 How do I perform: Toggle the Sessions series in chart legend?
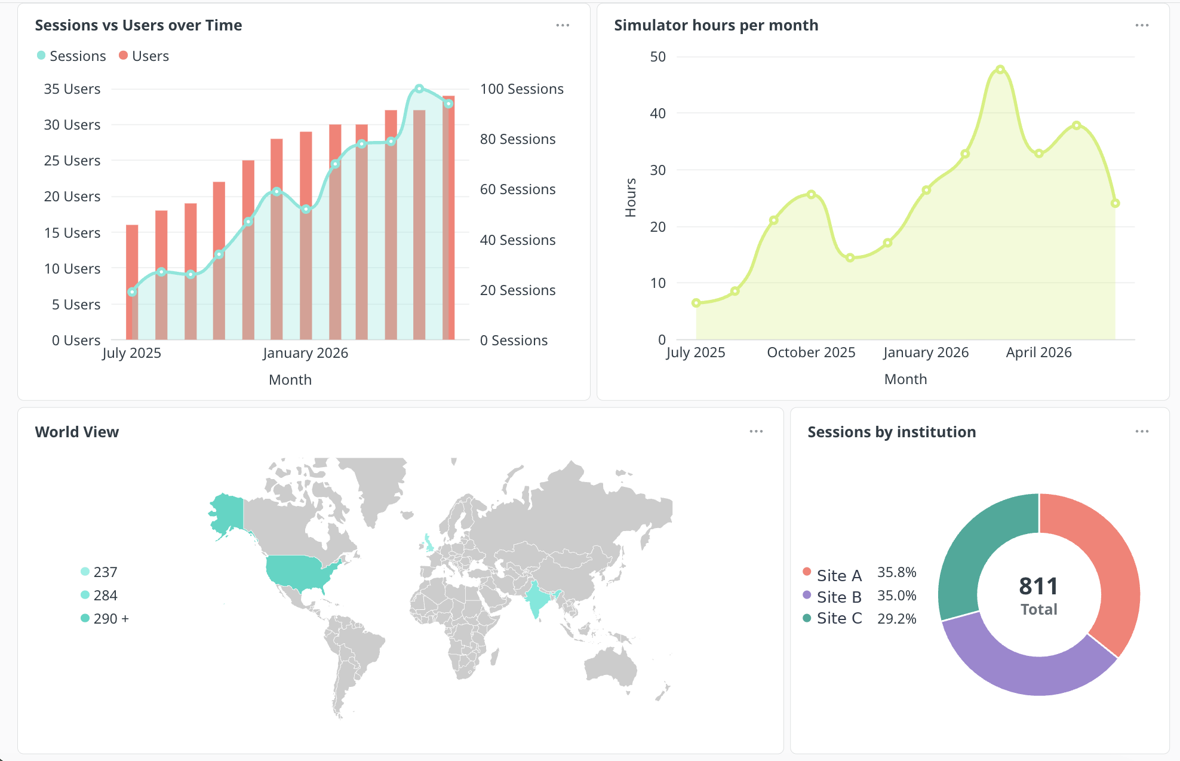(71, 56)
